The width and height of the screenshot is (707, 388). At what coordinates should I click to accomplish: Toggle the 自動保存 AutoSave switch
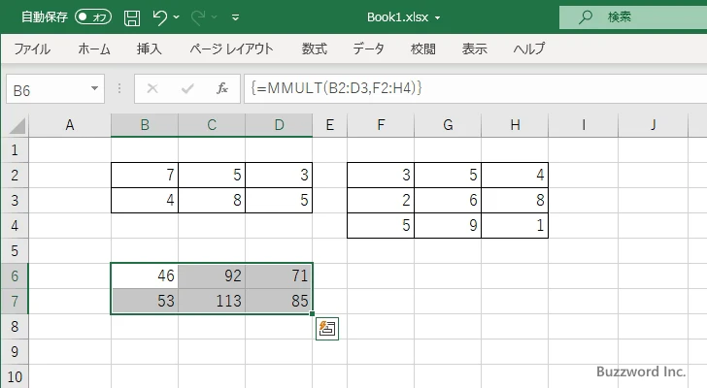(x=93, y=17)
